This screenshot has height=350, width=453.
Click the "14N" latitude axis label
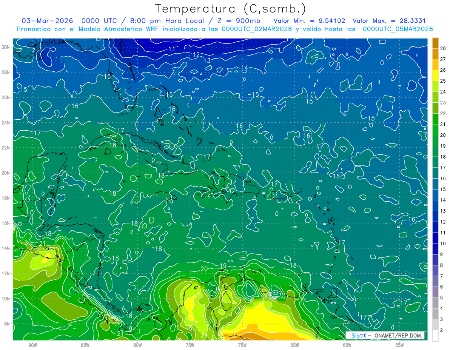click(6, 248)
